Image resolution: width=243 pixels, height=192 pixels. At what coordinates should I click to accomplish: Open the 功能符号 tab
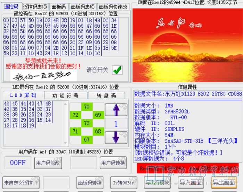pos(66,95)
